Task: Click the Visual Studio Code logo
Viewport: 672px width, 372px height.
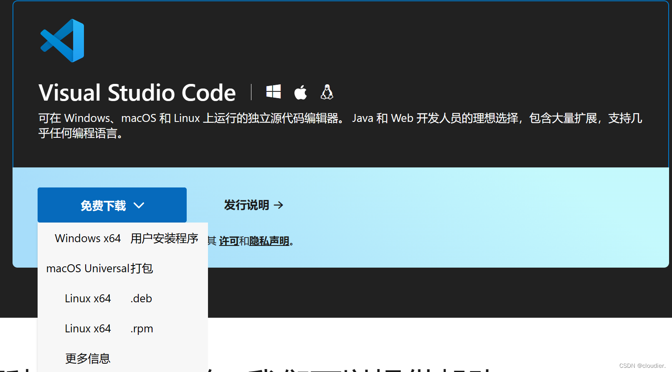Action: click(x=62, y=40)
